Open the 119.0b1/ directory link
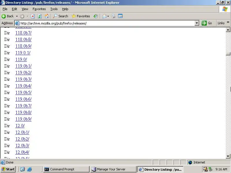The height and width of the screenshot is (173, 231). click(x=23, y=66)
